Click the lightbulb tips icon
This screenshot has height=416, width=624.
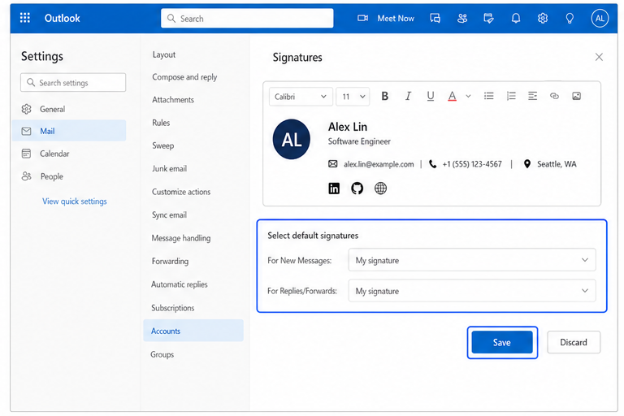point(570,19)
